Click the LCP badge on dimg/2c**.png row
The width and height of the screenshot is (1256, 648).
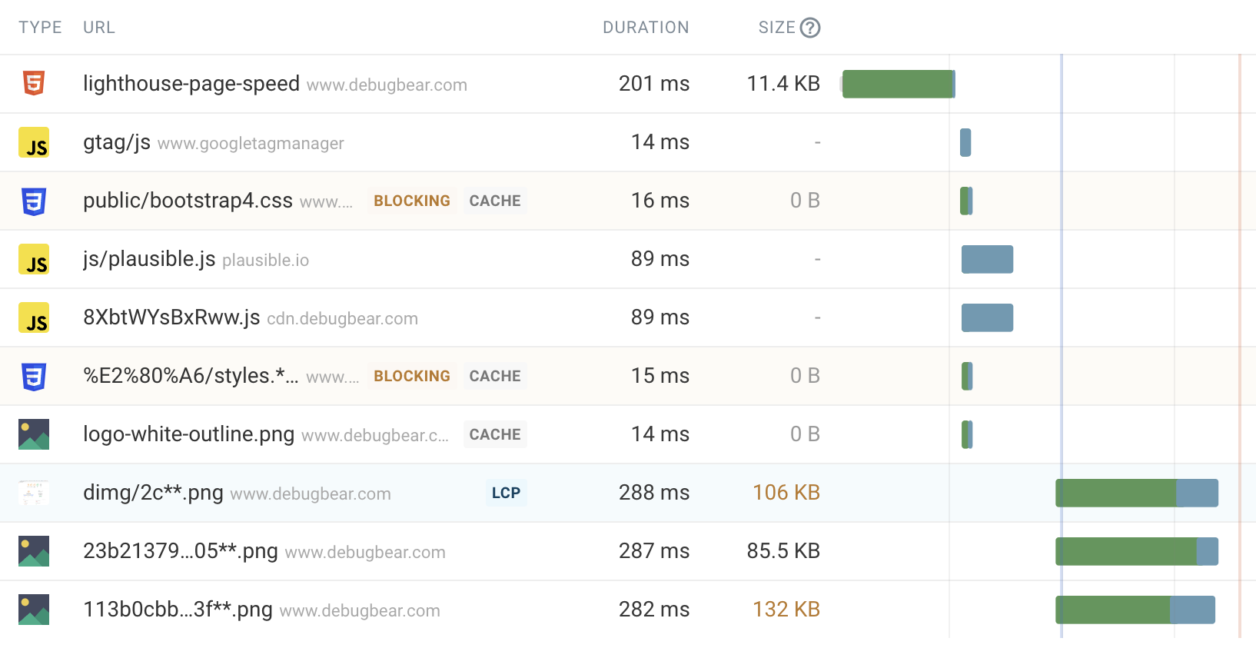point(505,493)
